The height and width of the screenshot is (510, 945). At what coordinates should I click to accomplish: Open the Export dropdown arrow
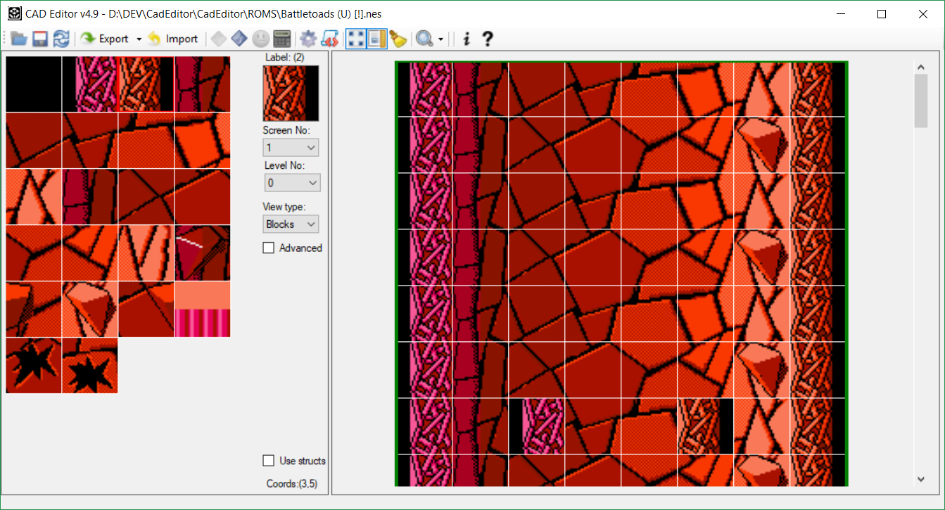tap(139, 39)
